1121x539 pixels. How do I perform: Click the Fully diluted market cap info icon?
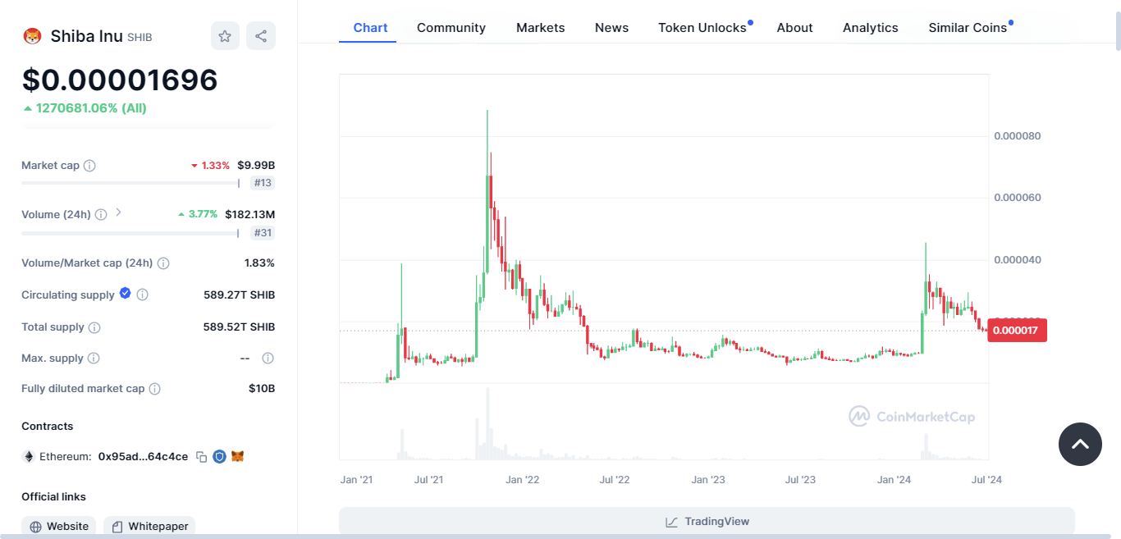(x=155, y=389)
